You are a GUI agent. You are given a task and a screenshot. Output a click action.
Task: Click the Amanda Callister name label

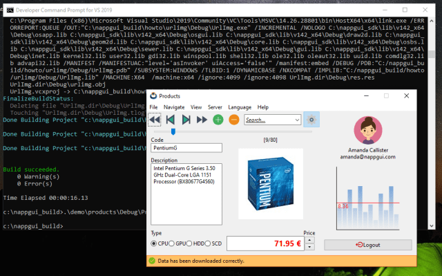click(x=368, y=150)
